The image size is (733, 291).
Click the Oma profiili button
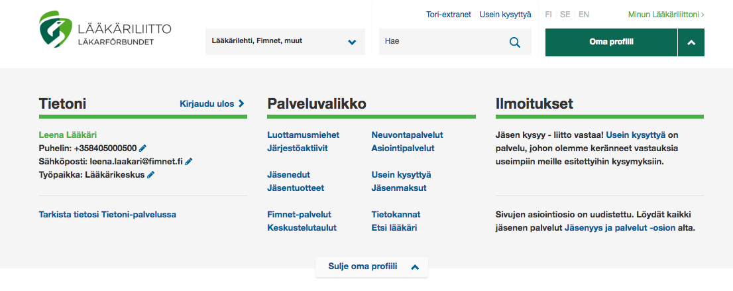612,42
